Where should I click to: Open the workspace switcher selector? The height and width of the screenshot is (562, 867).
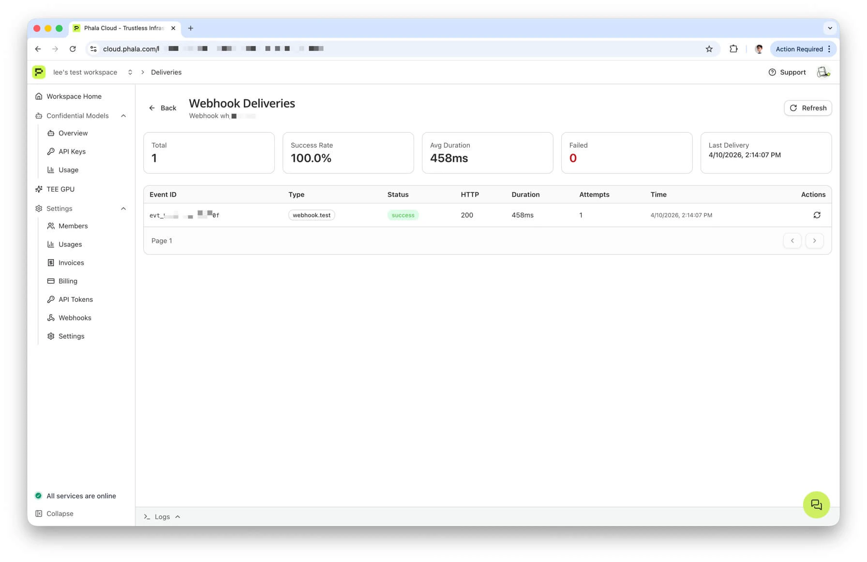[x=130, y=72]
